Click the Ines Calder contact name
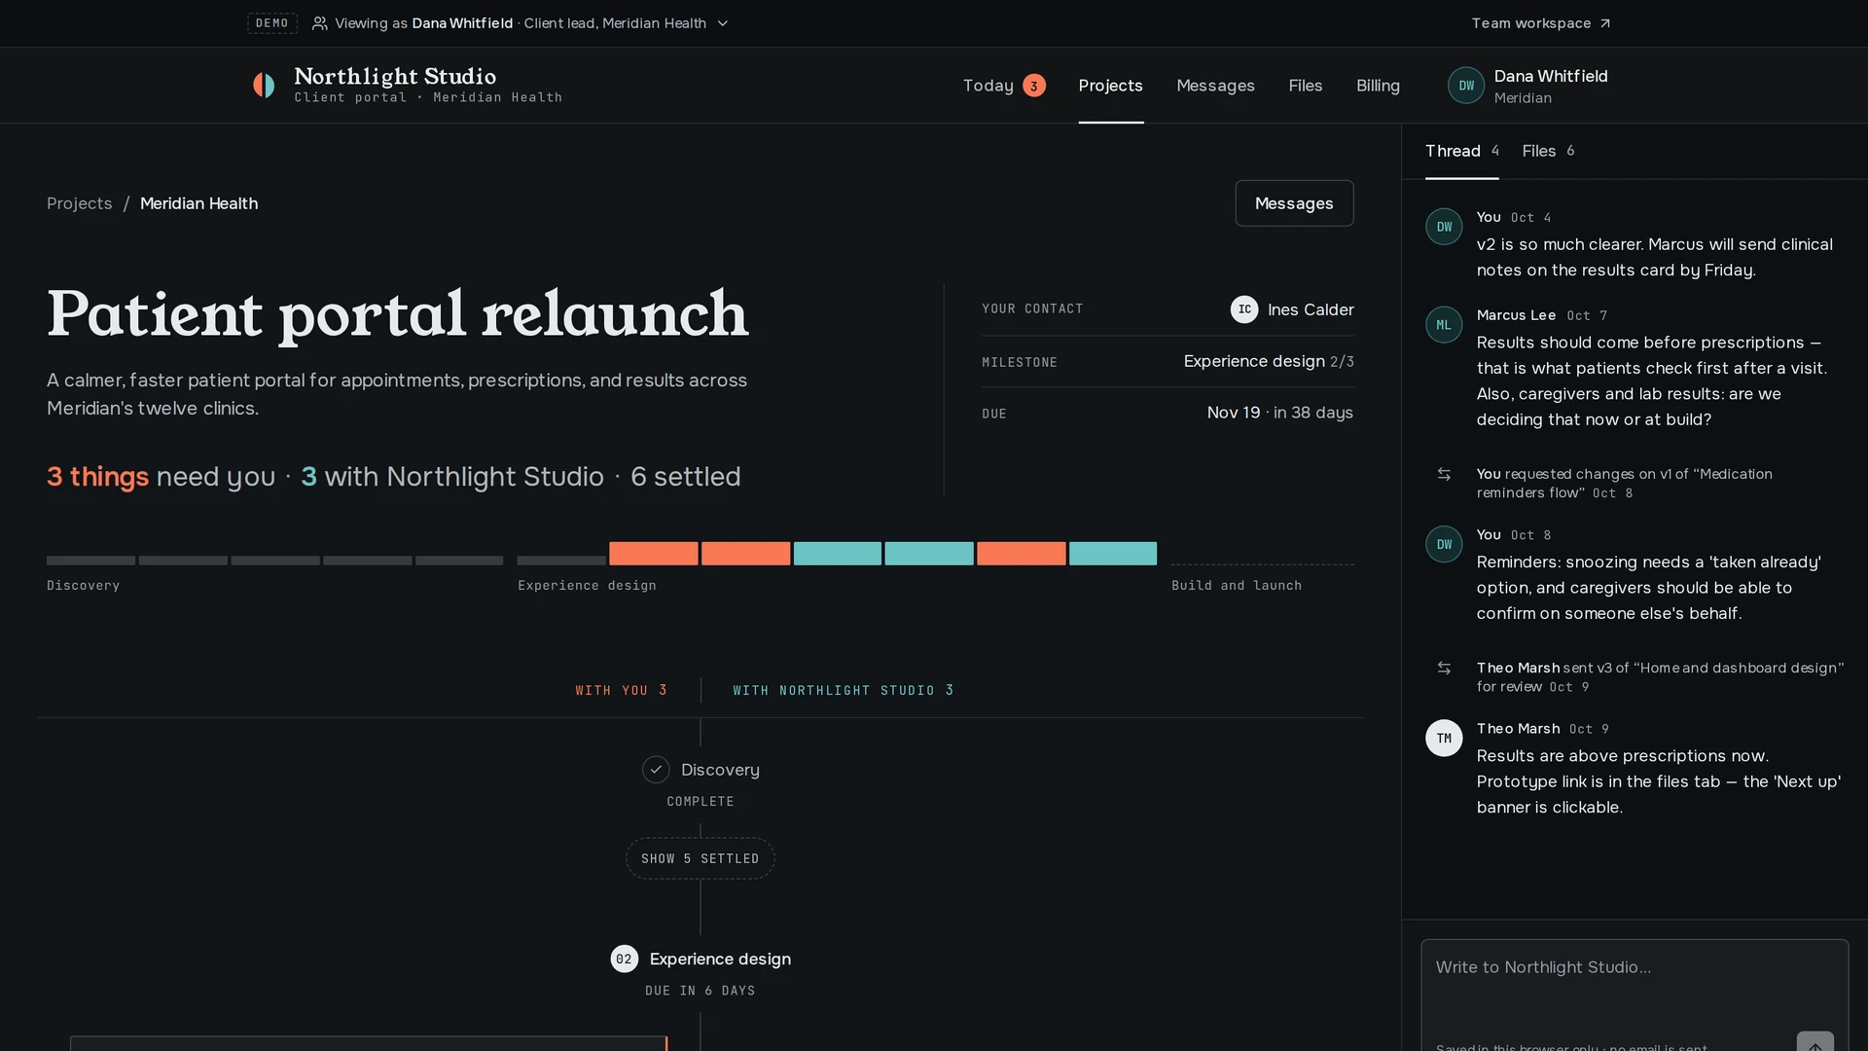This screenshot has height=1051, width=1868. (x=1311, y=309)
